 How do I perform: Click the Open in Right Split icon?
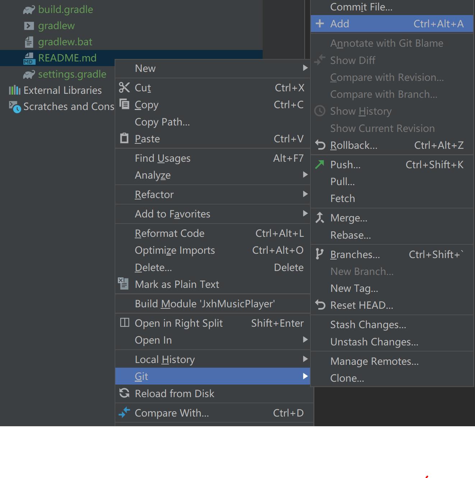[124, 322]
